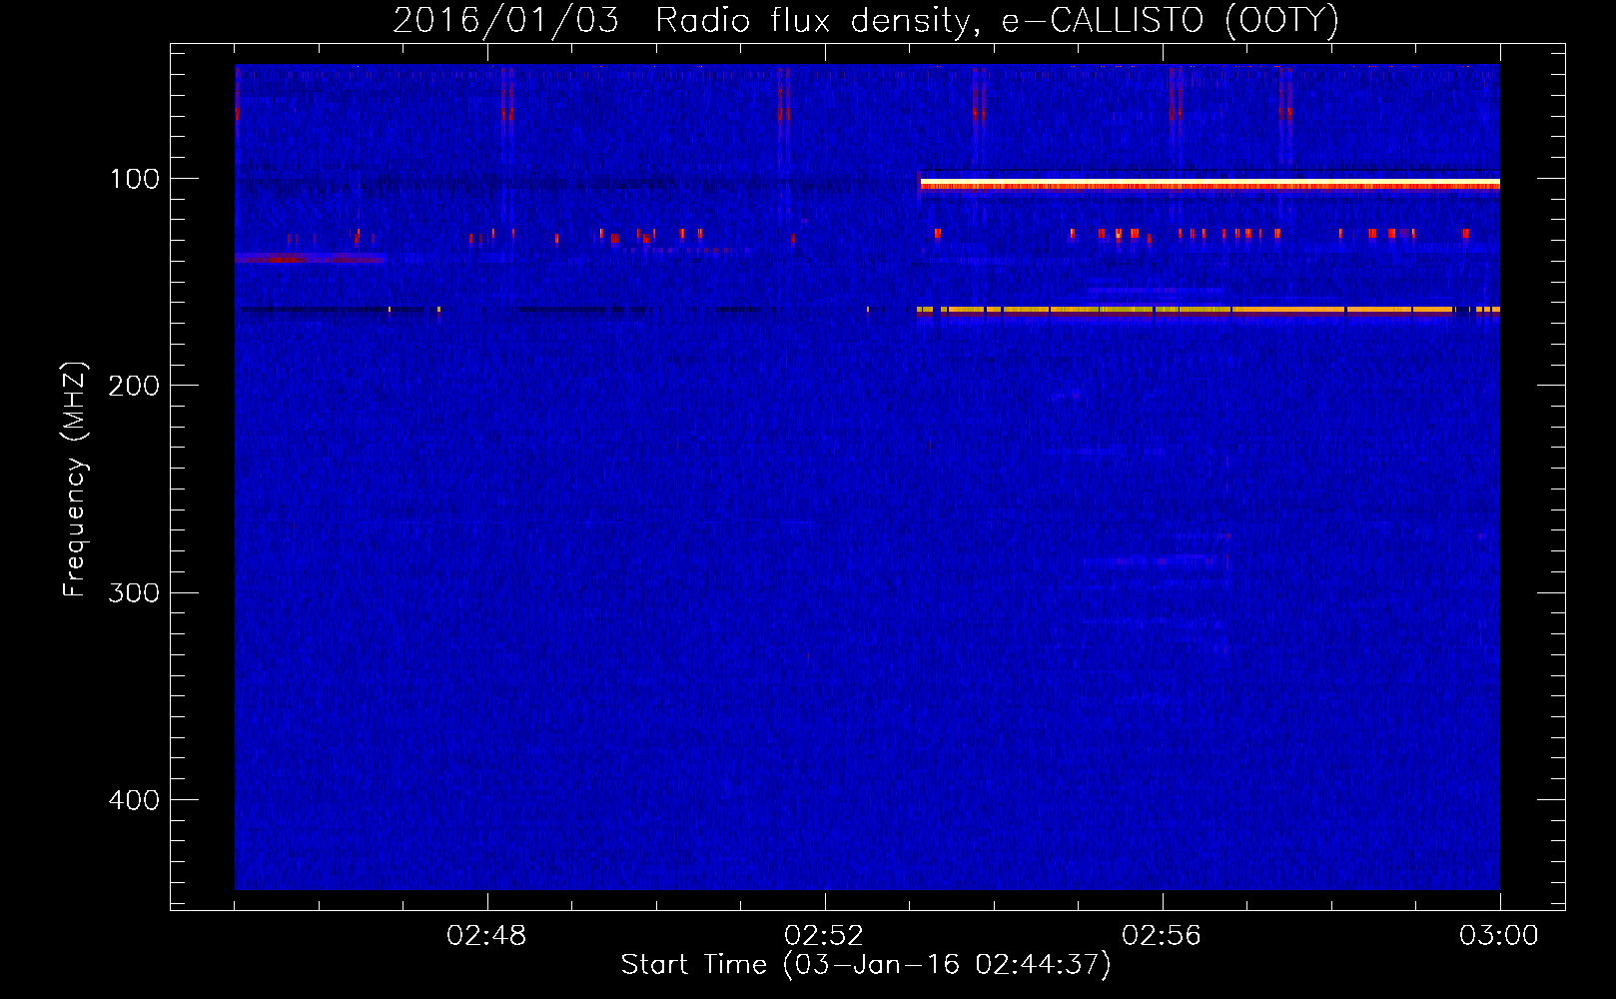Viewport: 1616px width, 999px height.
Task: Click the red streak near 140 MHz at start
Action: (x=310, y=259)
